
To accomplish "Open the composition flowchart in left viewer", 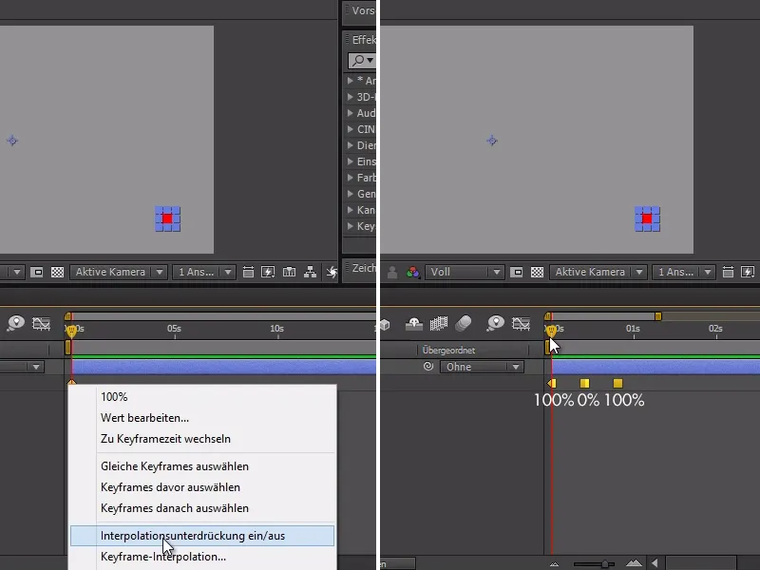I will tap(310, 272).
